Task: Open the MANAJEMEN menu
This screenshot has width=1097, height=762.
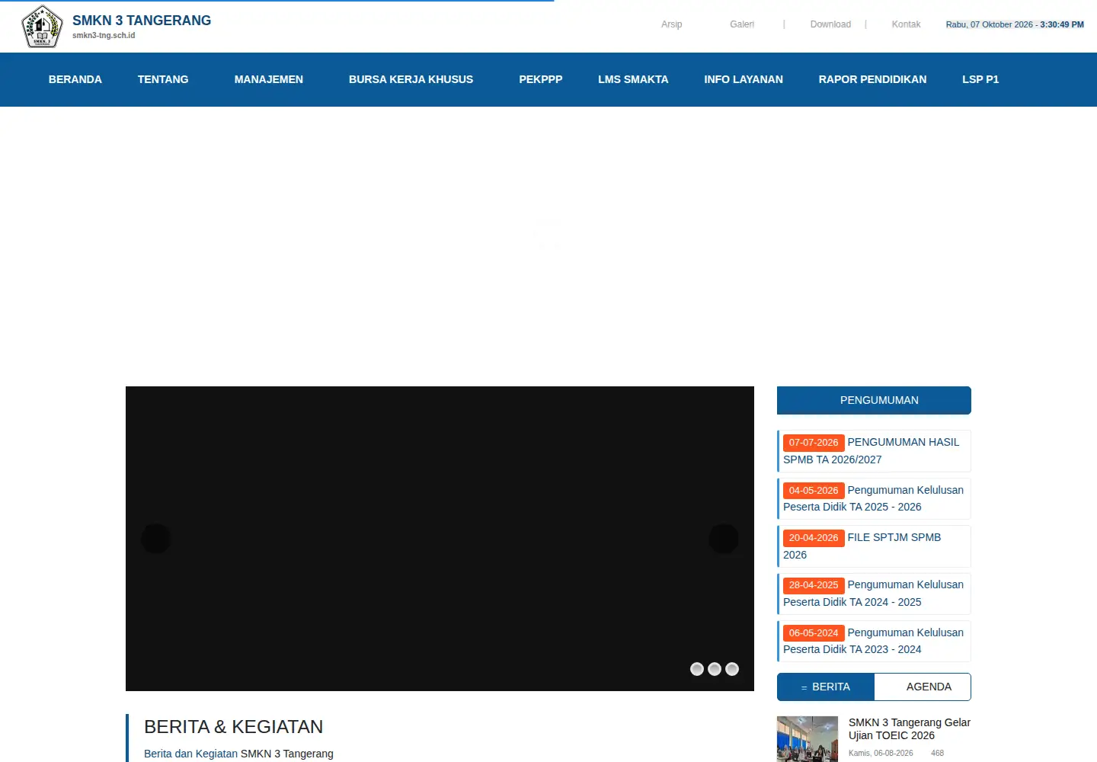Action: pyautogui.click(x=269, y=79)
